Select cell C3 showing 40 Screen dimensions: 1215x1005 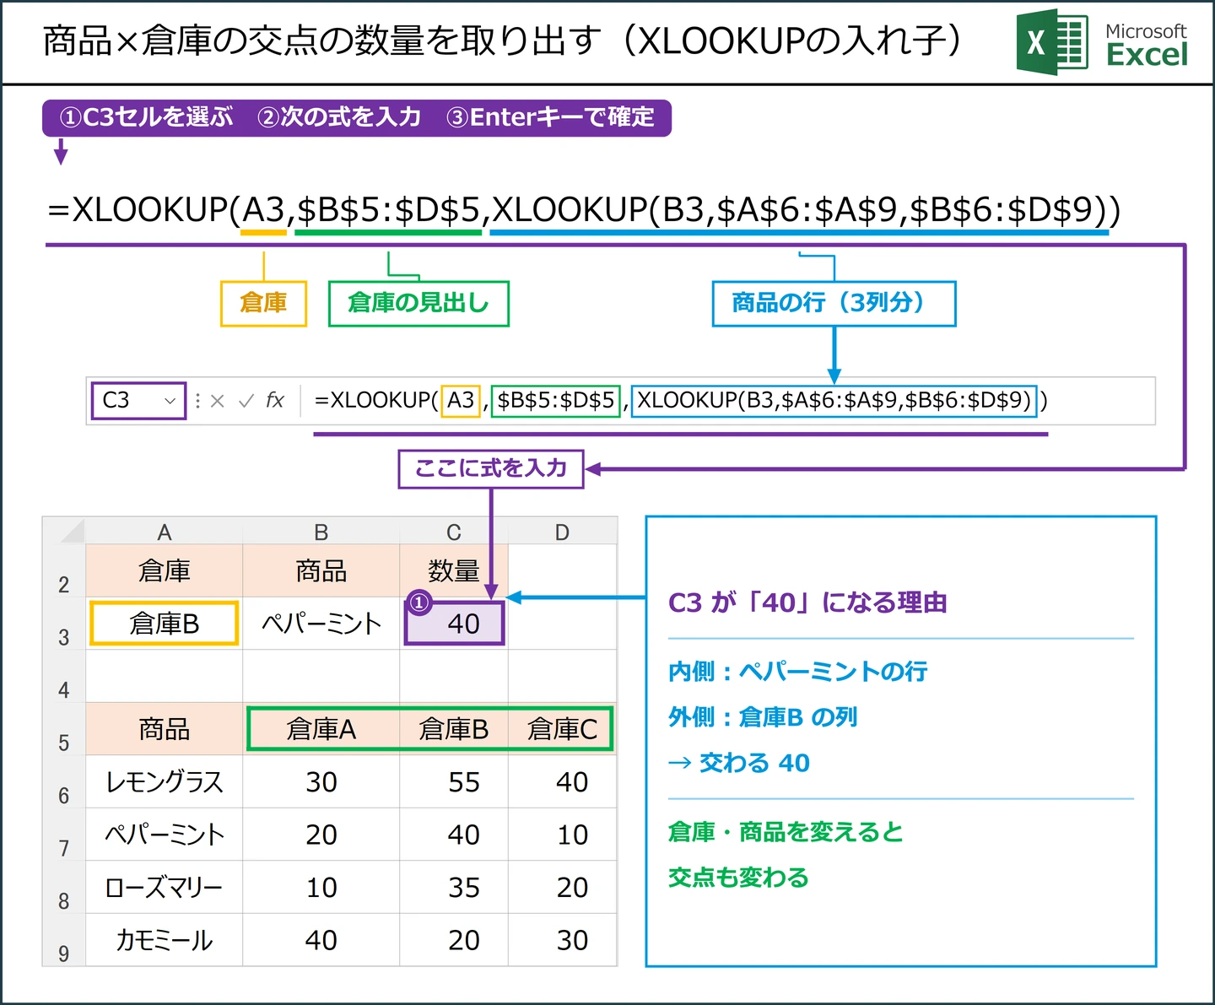coord(454,624)
